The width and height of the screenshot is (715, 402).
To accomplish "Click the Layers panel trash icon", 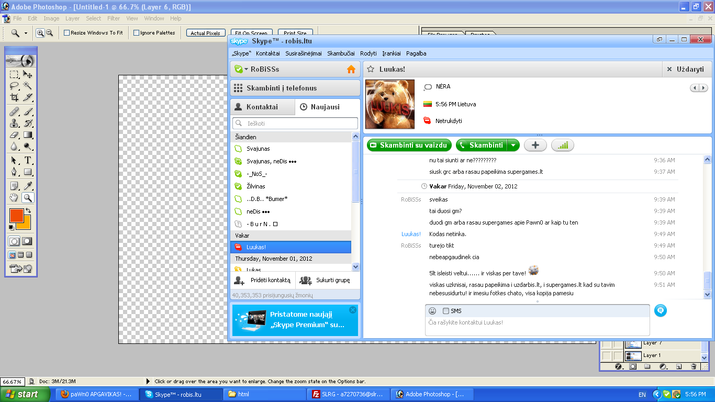I will pyautogui.click(x=694, y=367).
